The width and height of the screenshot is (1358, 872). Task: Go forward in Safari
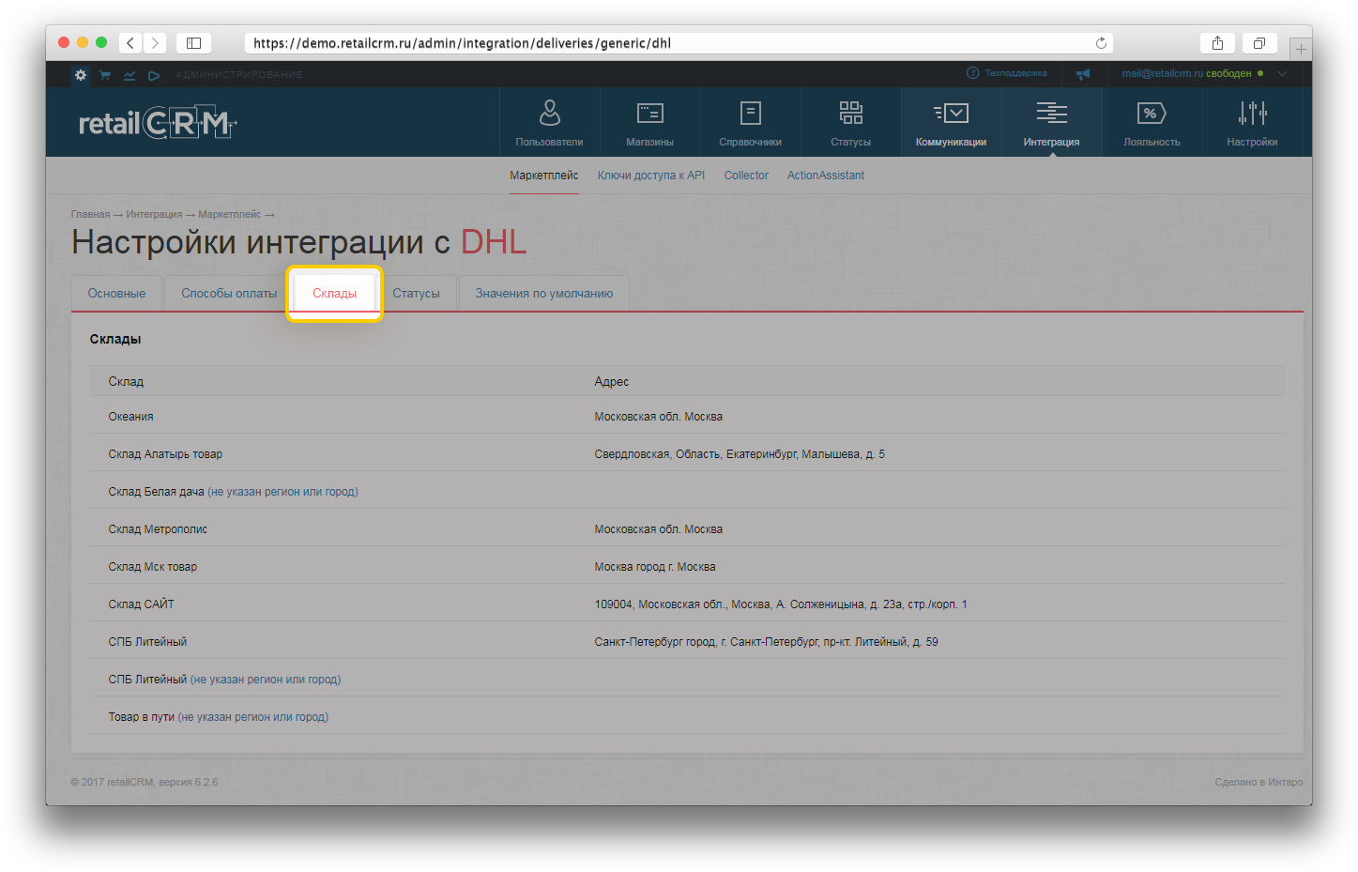point(155,43)
